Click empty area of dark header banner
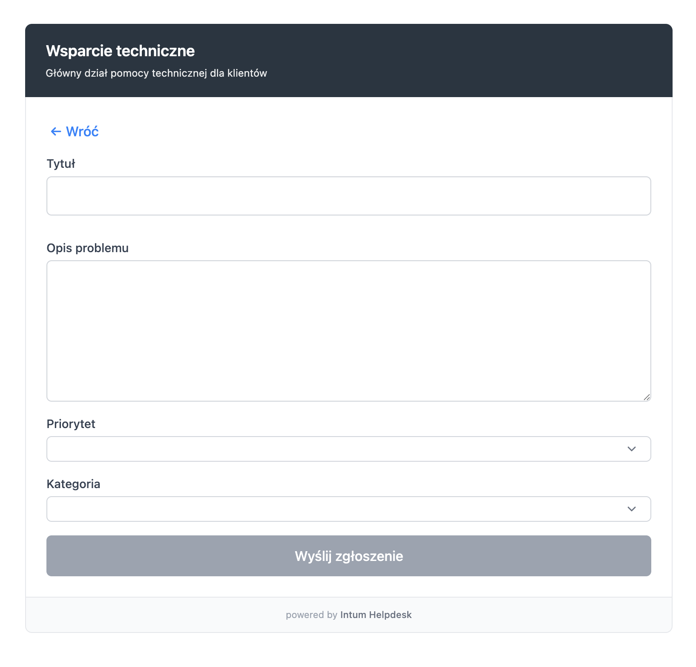Screen dimensions: 696x667 coord(469,60)
